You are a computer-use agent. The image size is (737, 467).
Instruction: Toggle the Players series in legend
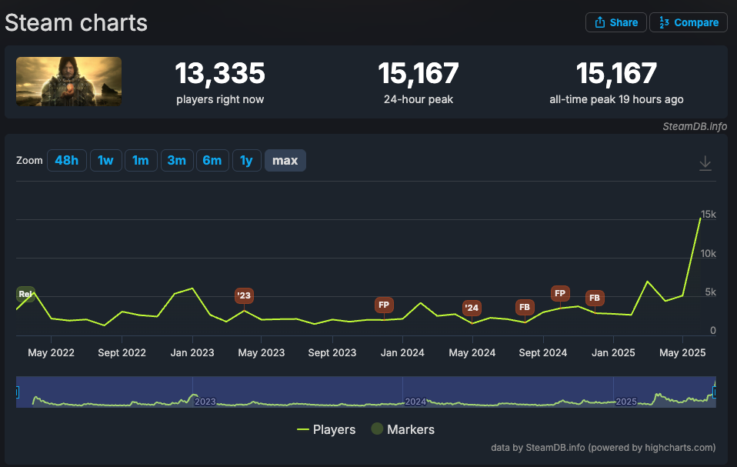(x=326, y=429)
